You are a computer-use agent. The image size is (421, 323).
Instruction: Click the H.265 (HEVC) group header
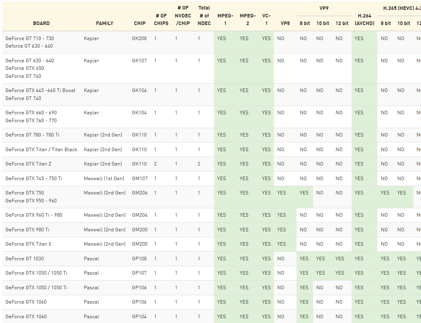402,8
